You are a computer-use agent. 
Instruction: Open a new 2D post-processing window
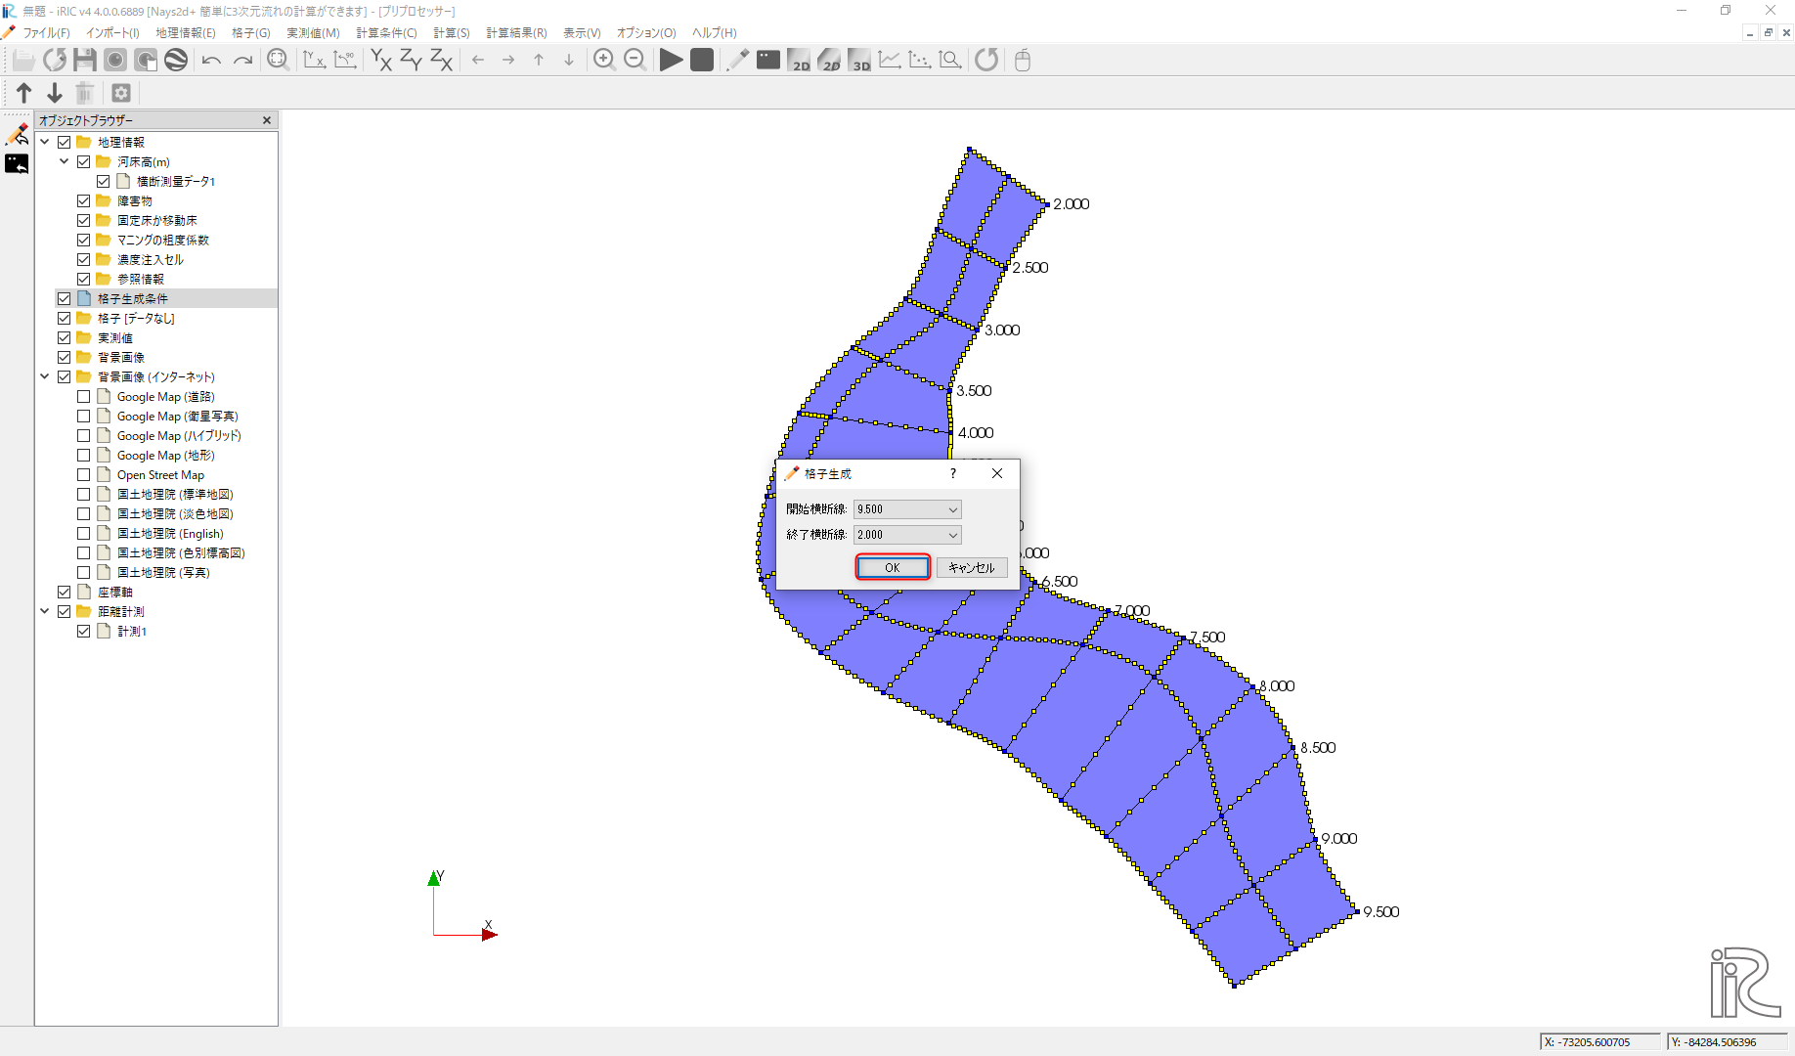coord(799,60)
